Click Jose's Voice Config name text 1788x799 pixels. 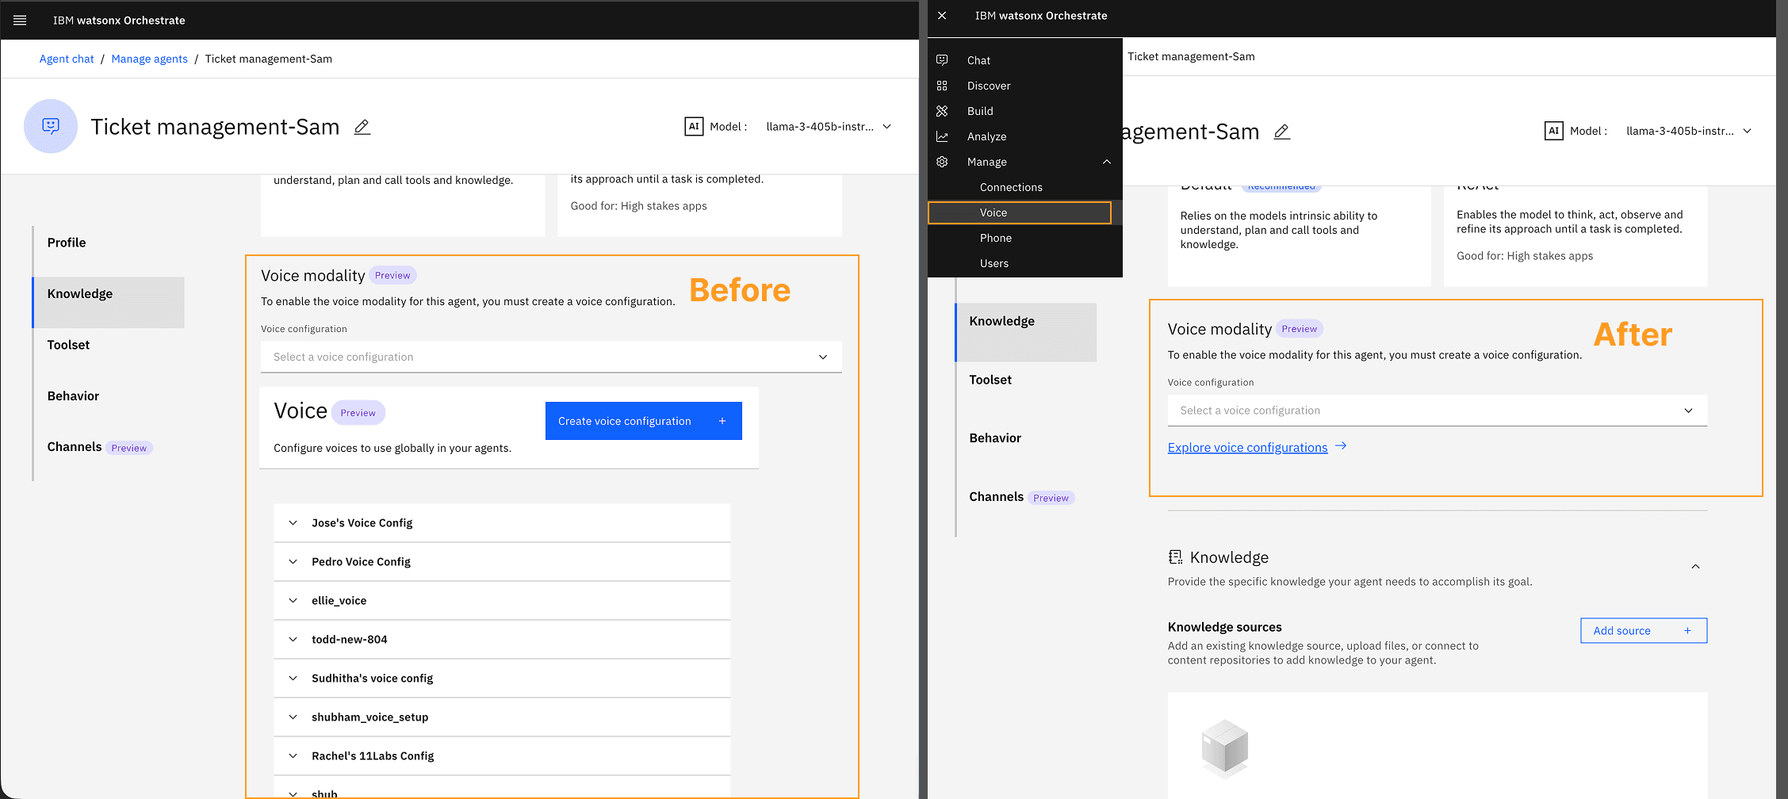[x=362, y=523]
